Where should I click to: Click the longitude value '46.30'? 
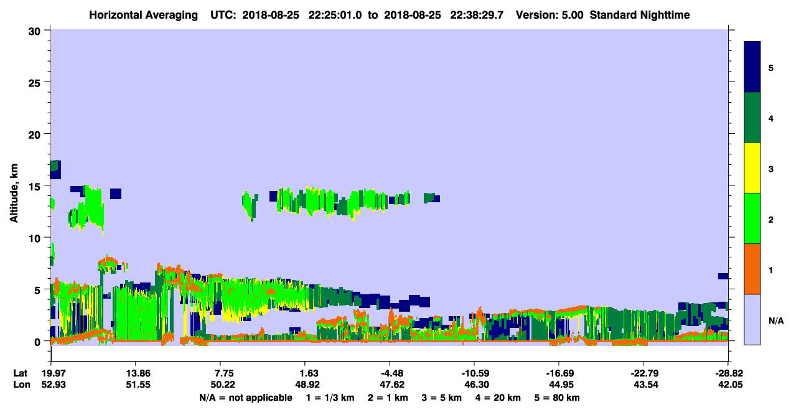pos(478,385)
